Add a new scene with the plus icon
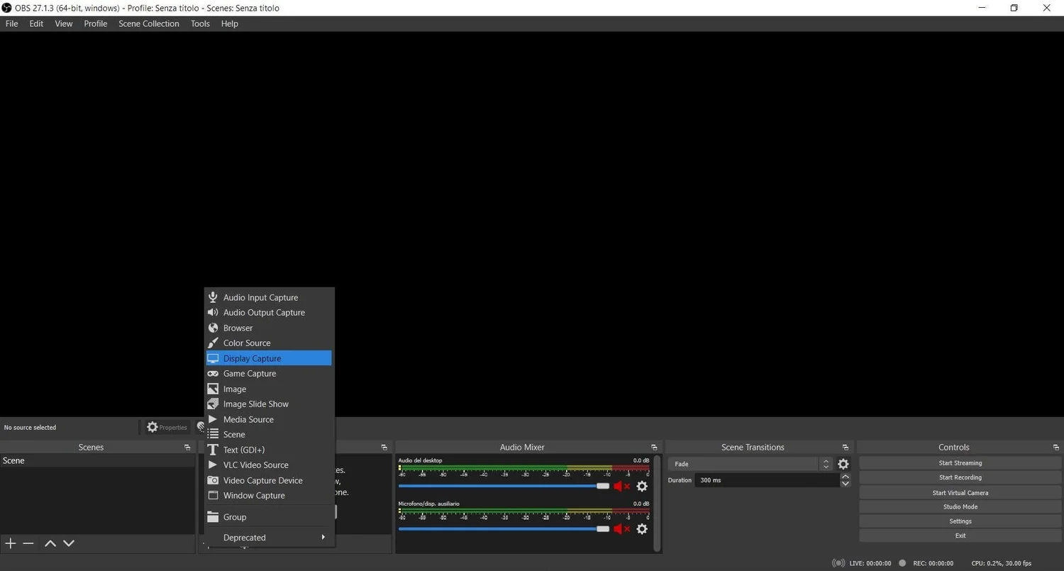This screenshot has width=1064, height=571. [10, 543]
